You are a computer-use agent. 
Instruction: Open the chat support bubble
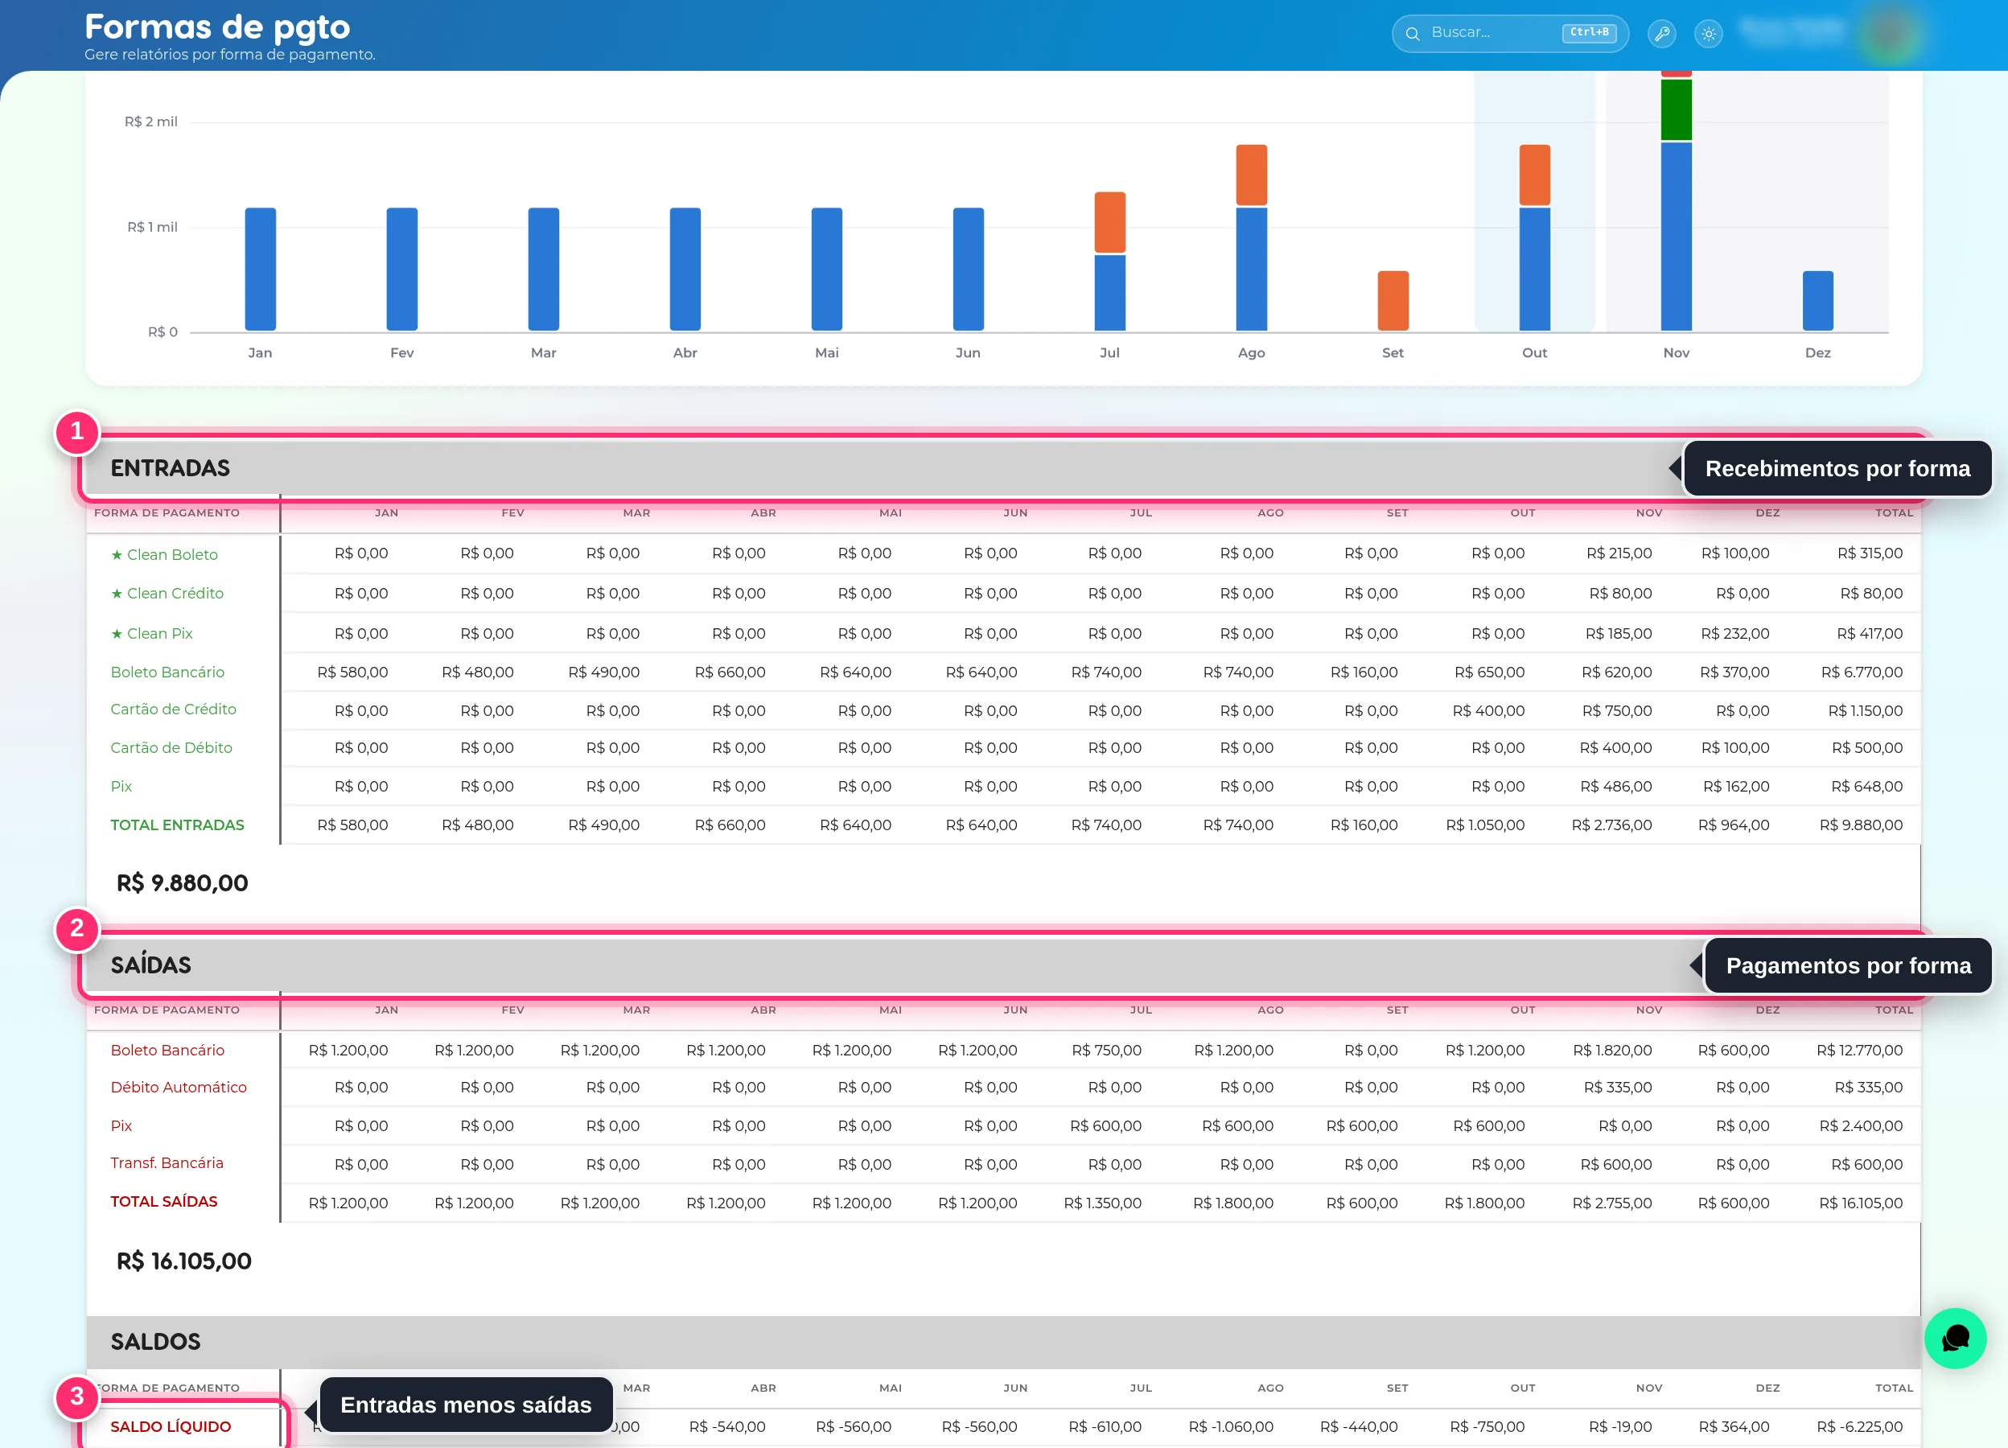(1955, 1337)
